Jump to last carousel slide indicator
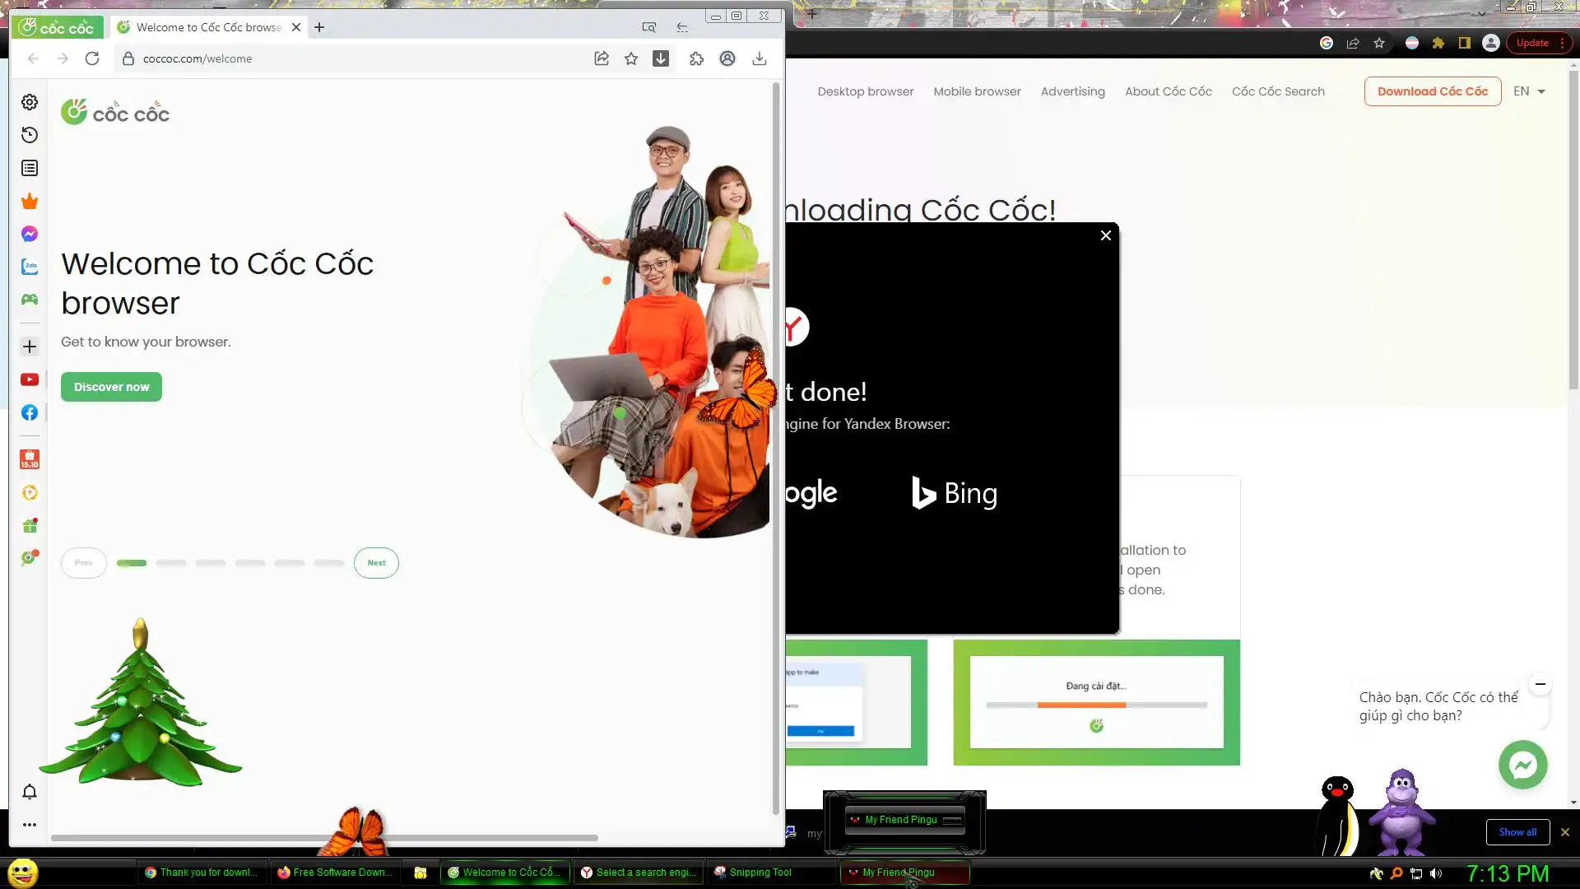This screenshot has width=1580, height=889. click(x=329, y=563)
